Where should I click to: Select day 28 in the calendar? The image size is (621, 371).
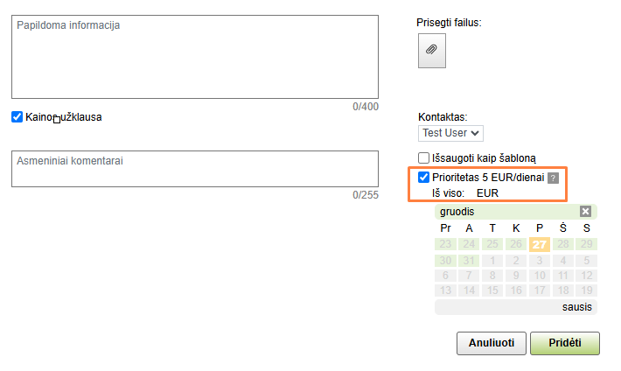563,244
